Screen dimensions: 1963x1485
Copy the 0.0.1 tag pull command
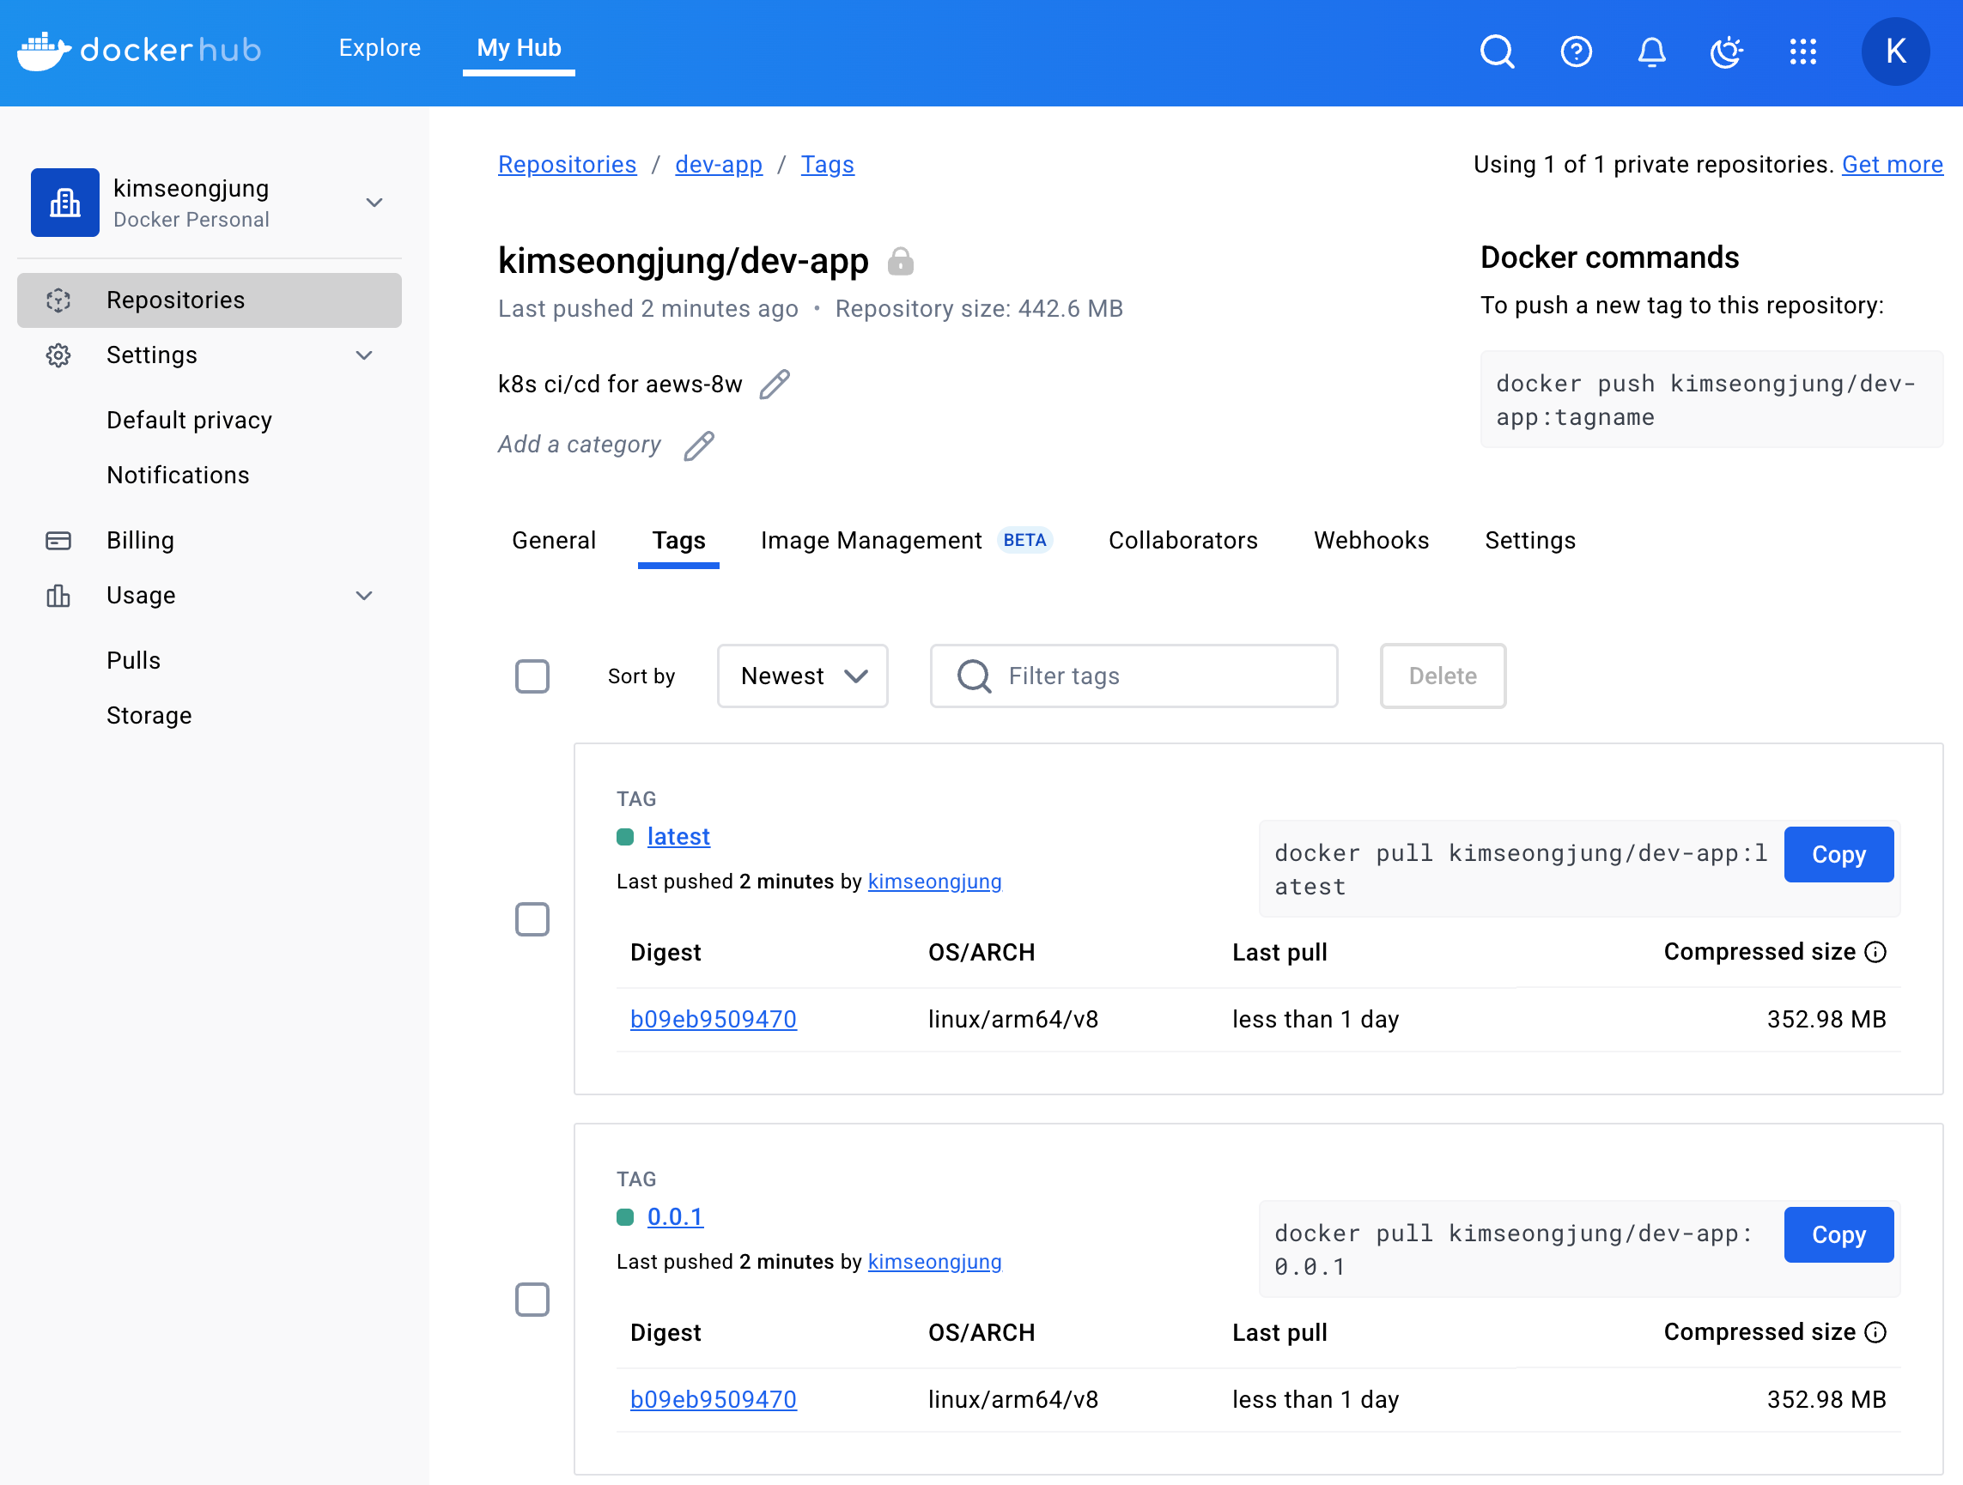[x=1838, y=1234]
